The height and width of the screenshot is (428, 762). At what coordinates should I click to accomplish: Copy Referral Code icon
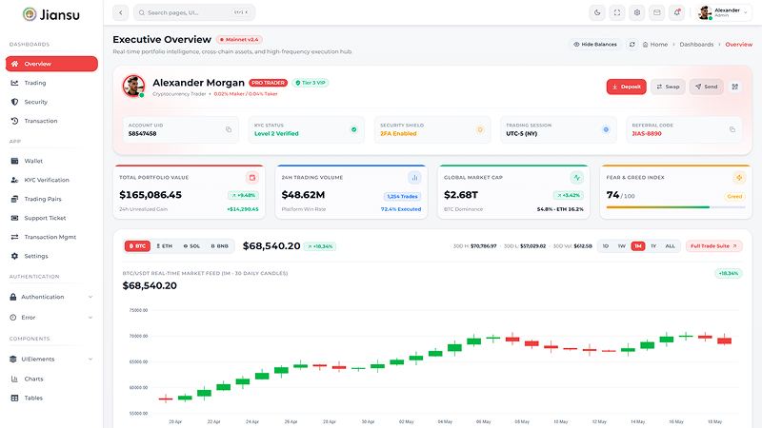732,129
